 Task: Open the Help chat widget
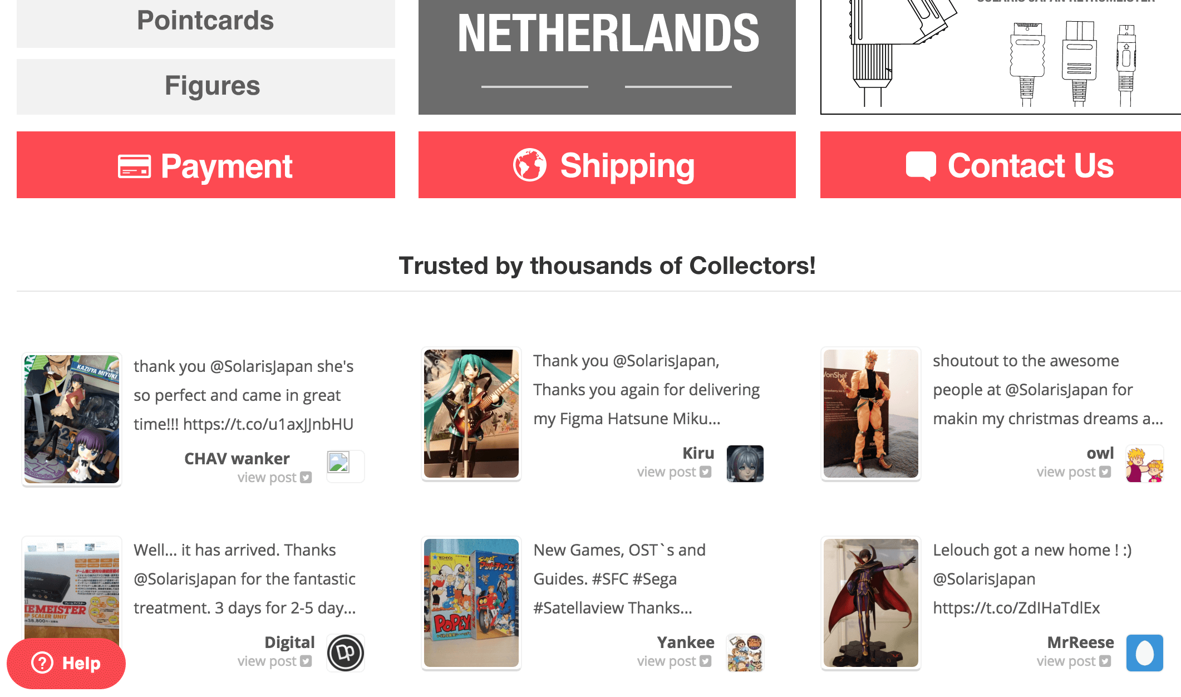point(66,663)
